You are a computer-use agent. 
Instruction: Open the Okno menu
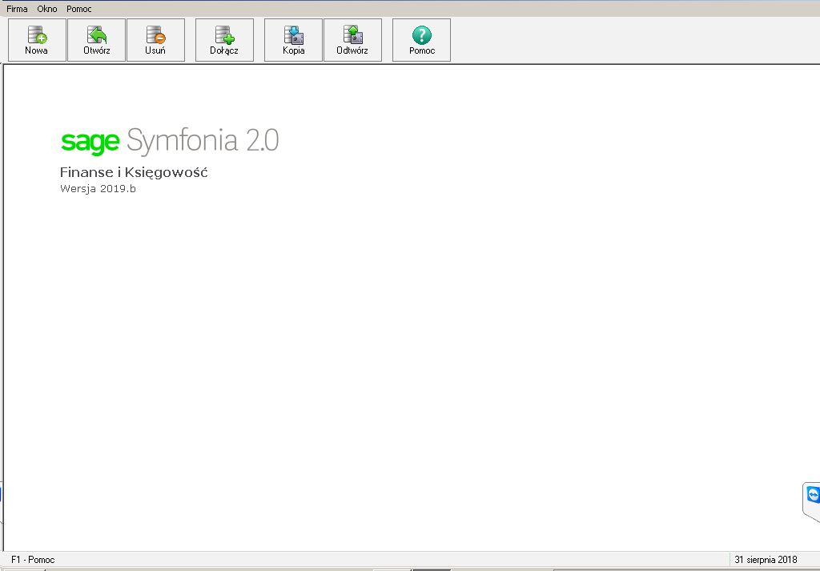click(47, 9)
